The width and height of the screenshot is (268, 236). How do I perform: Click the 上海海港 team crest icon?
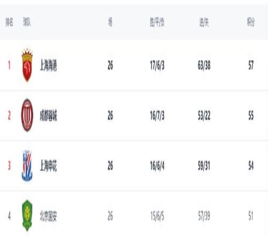[27, 65]
